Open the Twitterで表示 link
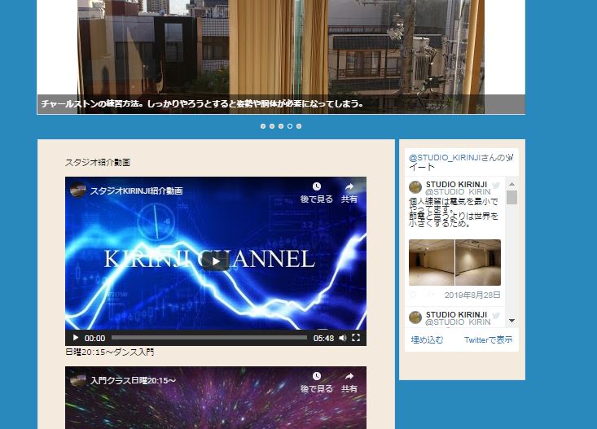The image size is (597, 429). click(x=488, y=339)
